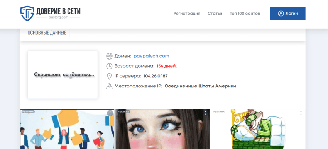Click the Логин button
This screenshot has width=328, height=149.
click(287, 14)
